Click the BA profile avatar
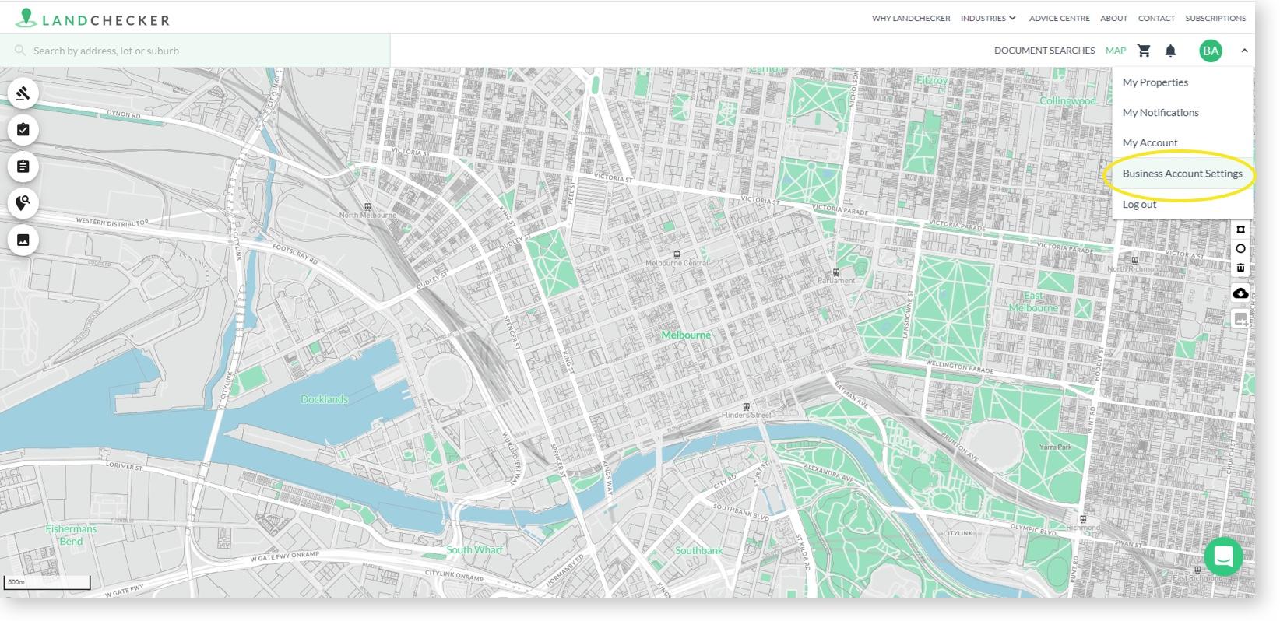This screenshot has width=1280, height=621. coord(1211,51)
